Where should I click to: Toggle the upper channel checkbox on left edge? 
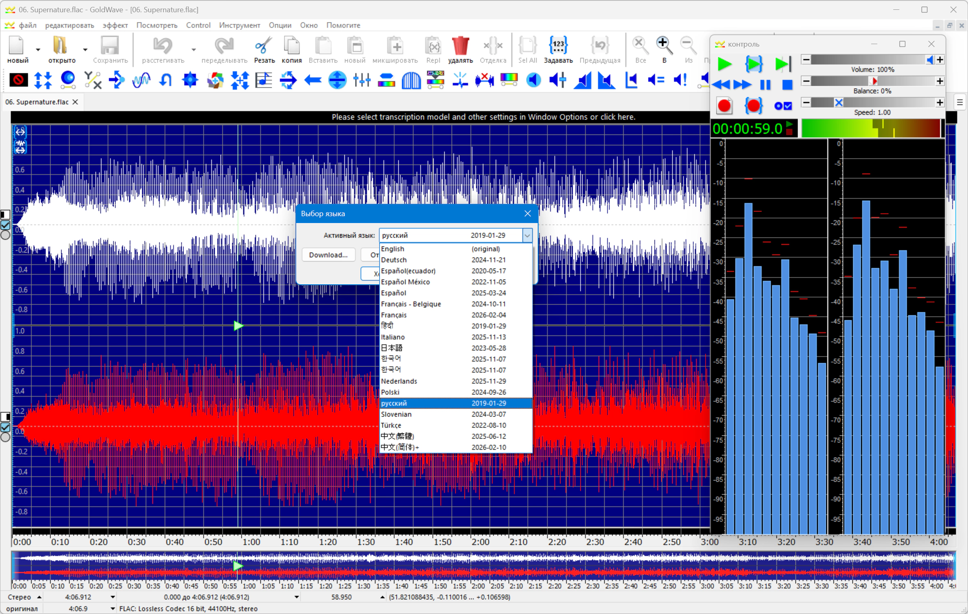[5, 225]
